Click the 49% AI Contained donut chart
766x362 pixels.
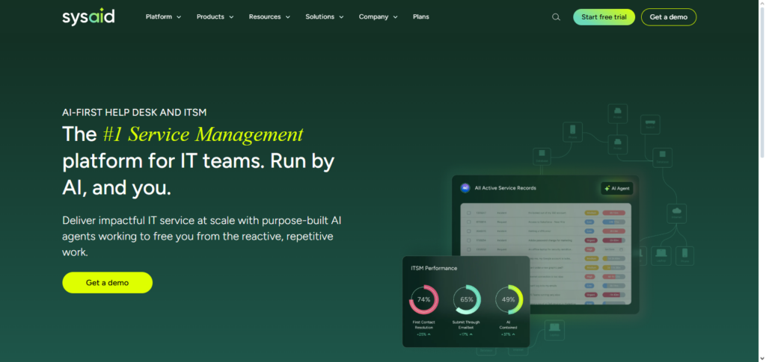[509, 299]
